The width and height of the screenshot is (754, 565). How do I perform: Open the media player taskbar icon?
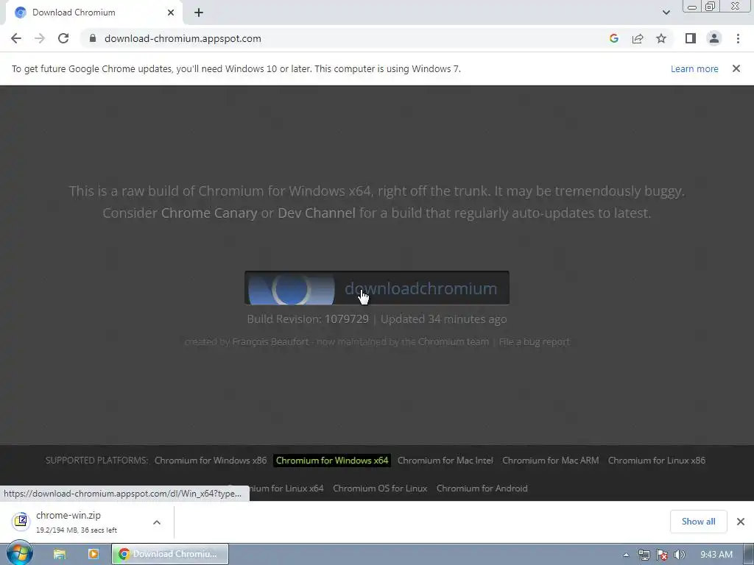click(x=94, y=554)
